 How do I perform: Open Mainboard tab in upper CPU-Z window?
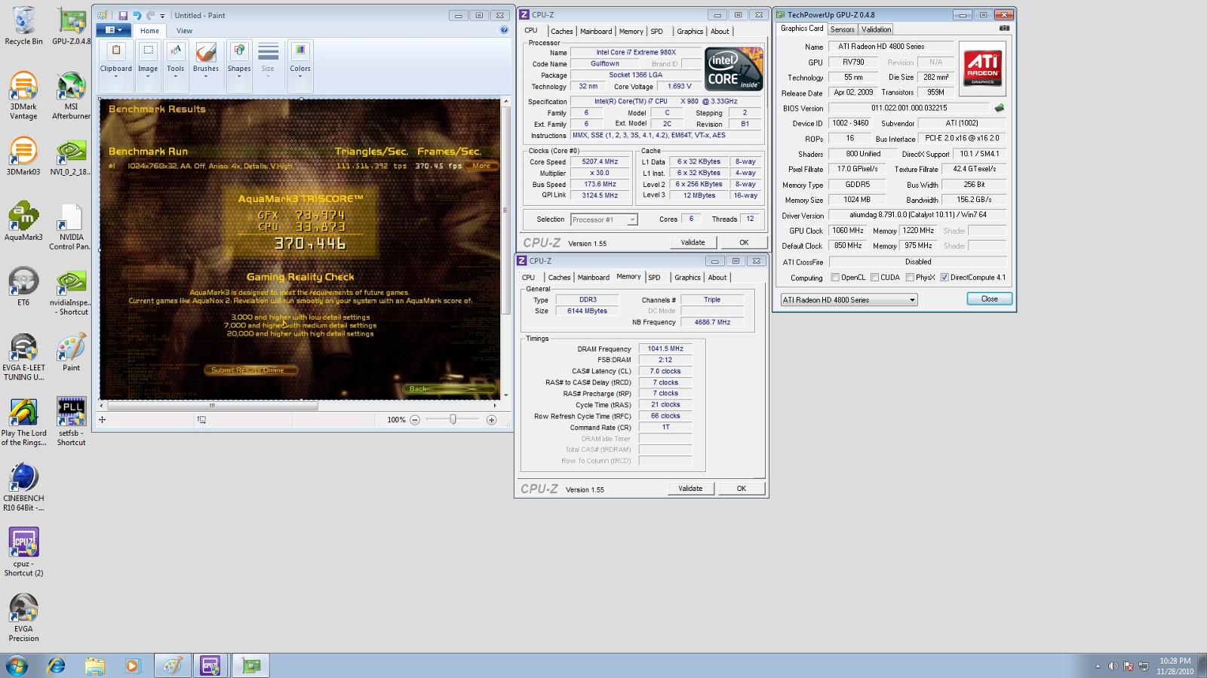pyautogui.click(x=596, y=31)
